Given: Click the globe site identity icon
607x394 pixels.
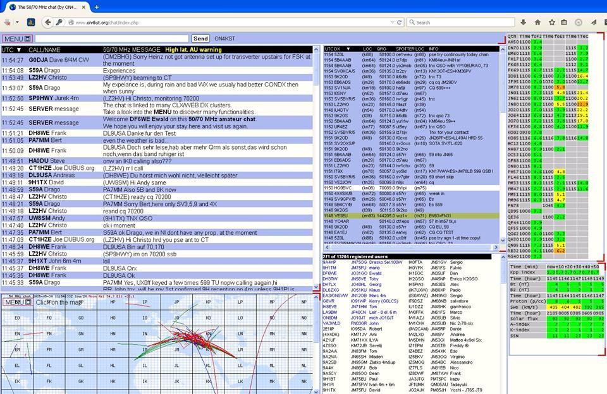Looking at the screenshot, I should tap(71, 23).
